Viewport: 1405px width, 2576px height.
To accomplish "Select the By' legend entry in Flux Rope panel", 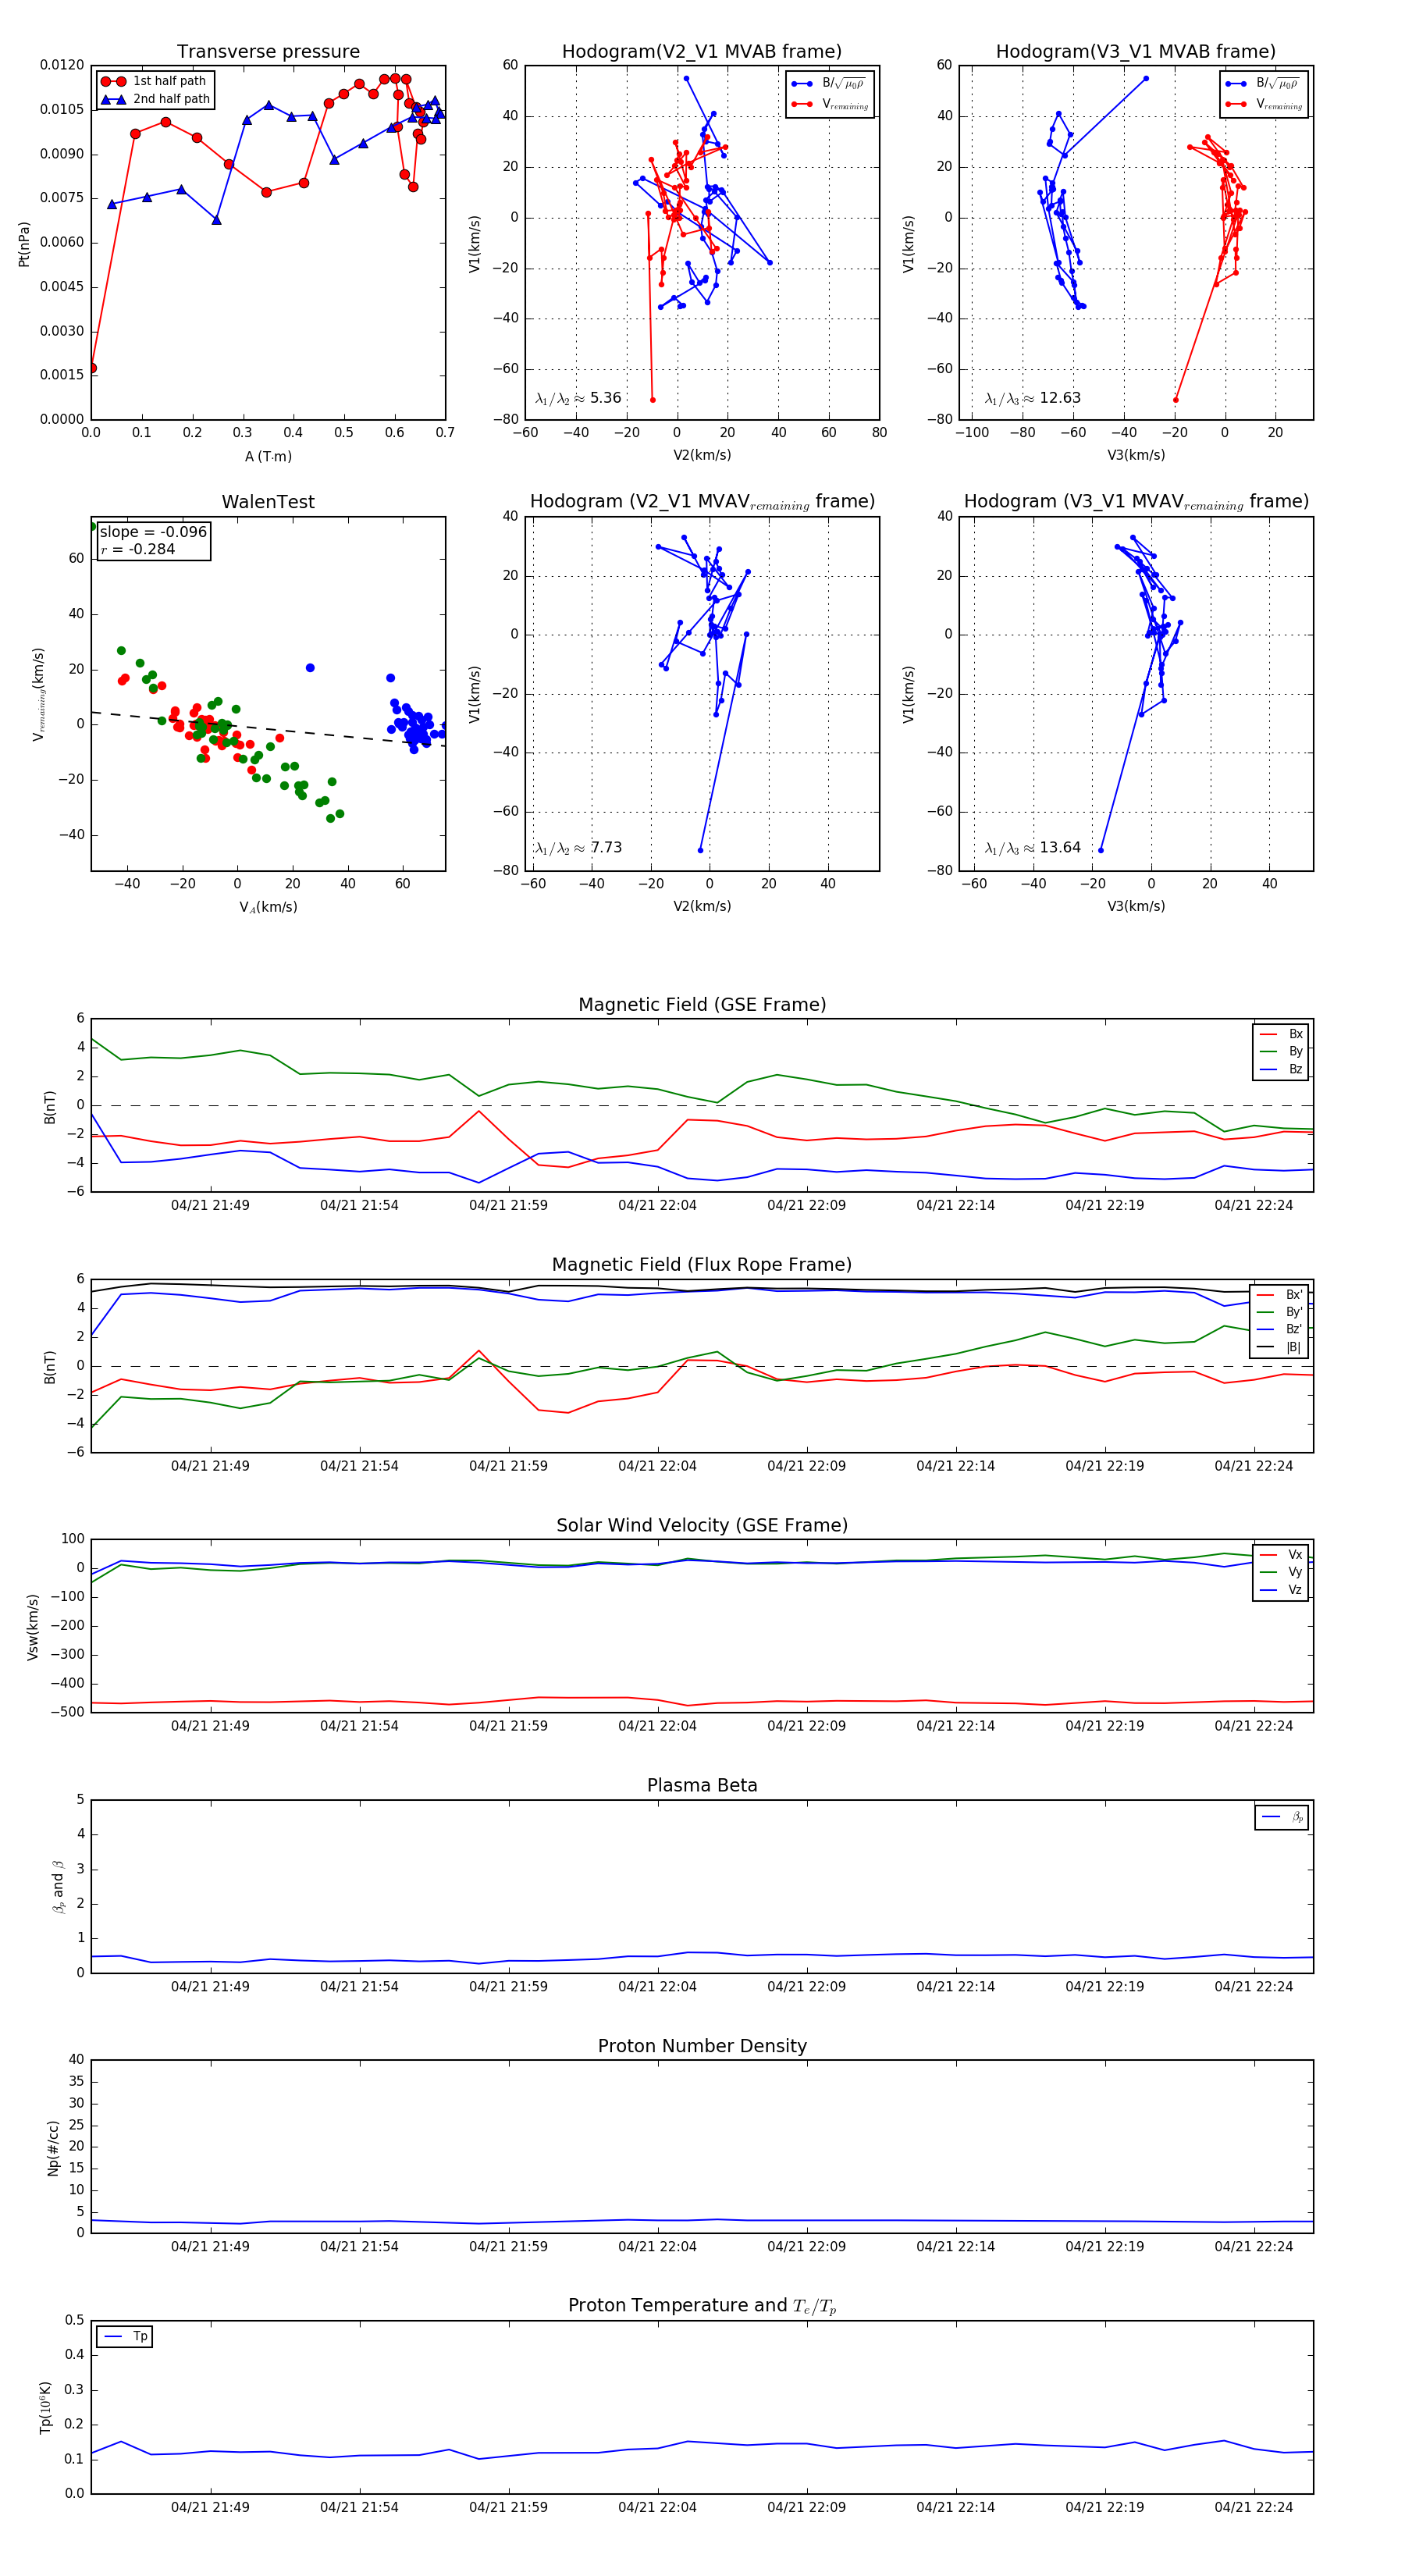I will pyautogui.click(x=1280, y=1312).
